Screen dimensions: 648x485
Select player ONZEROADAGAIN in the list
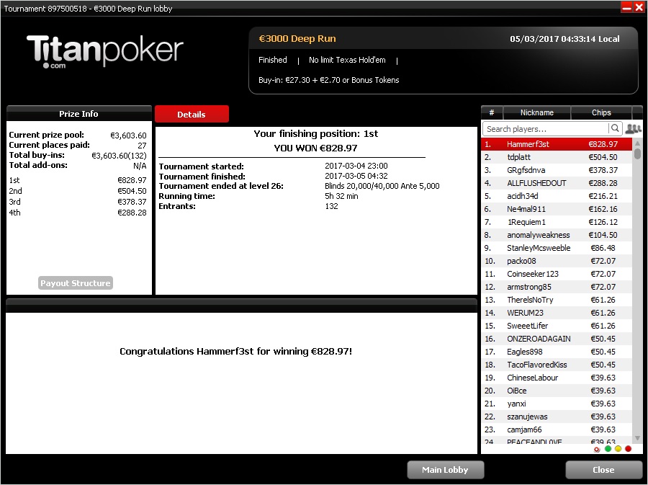point(557,339)
